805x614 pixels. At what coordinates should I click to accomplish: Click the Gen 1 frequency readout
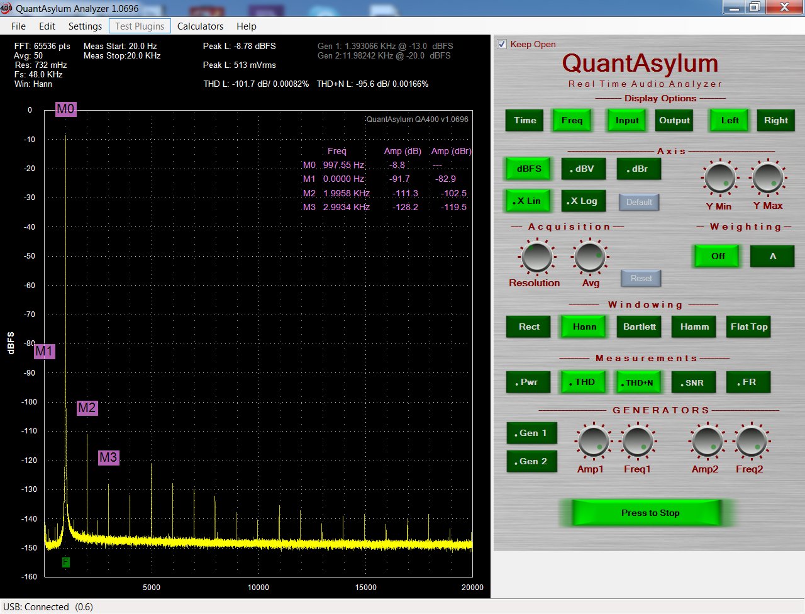[385, 46]
